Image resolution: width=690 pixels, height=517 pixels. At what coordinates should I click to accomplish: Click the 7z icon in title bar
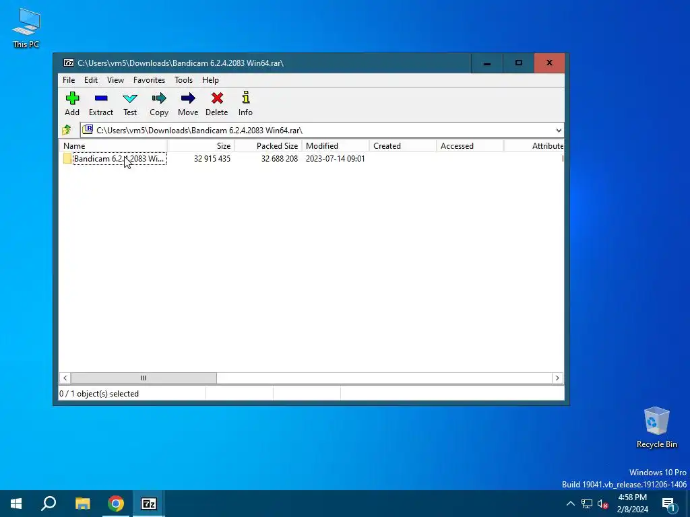[69, 63]
